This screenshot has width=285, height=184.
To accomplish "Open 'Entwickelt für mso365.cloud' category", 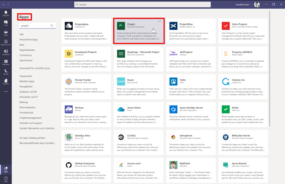I will point(35,68).
